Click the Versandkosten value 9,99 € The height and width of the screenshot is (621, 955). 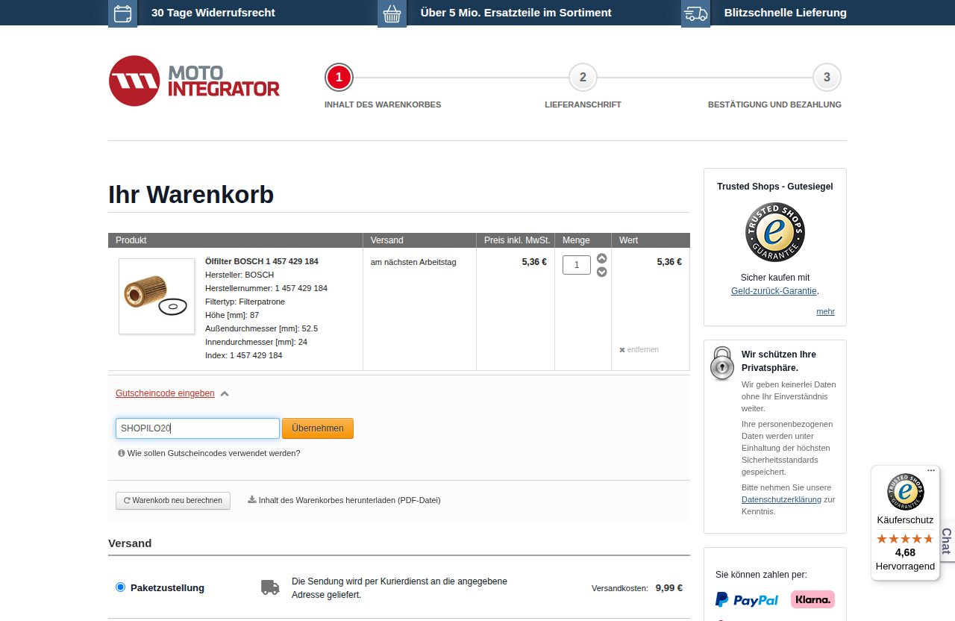(x=669, y=587)
